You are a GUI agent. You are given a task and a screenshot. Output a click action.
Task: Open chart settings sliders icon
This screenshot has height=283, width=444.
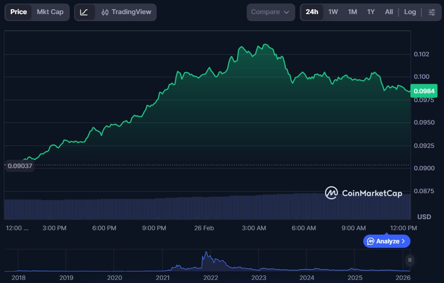click(431, 12)
